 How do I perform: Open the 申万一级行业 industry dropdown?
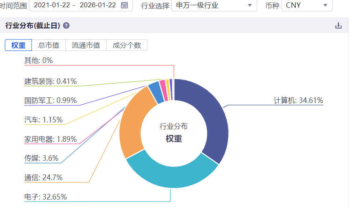tap(214, 5)
